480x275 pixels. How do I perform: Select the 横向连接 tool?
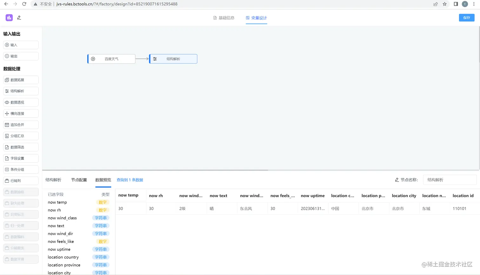[21, 113]
